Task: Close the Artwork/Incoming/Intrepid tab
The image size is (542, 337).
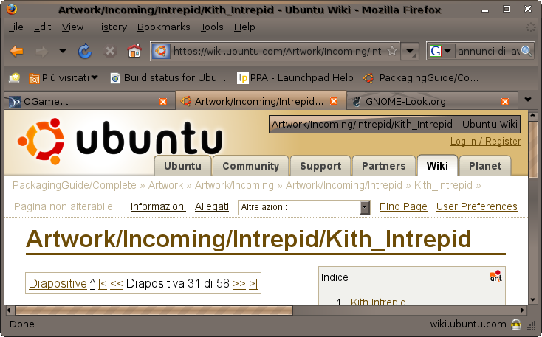Action: point(334,101)
